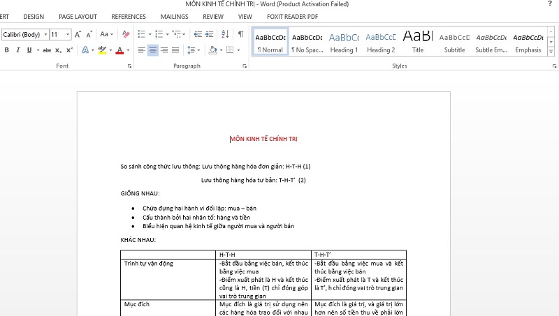The height and width of the screenshot is (316, 559).
Task: Apply Heading 2 style
Action: (381, 42)
